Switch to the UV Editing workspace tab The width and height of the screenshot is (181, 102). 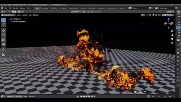pyautogui.click(x=63, y=8)
